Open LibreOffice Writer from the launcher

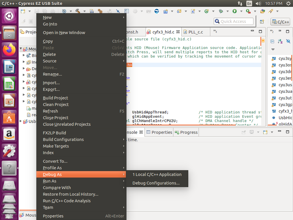[9, 67]
